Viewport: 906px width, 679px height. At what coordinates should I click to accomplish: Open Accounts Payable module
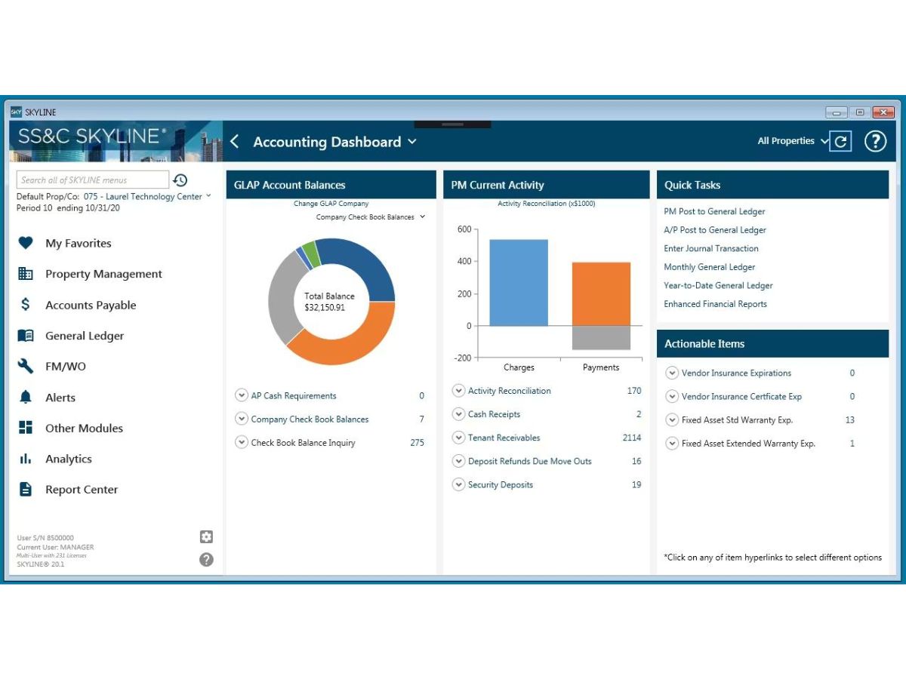91,305
